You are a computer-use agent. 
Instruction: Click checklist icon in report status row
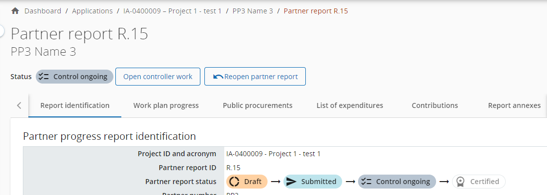tap(366, 182)
